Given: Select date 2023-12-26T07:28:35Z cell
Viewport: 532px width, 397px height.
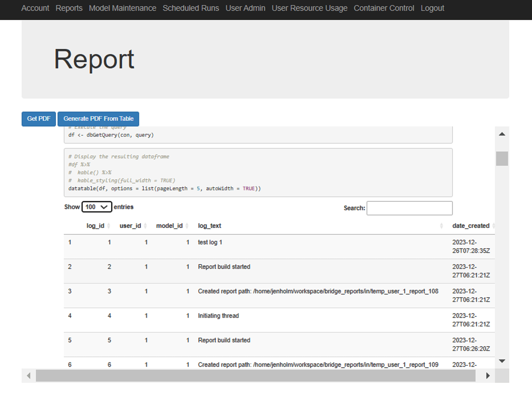Looking at the screenshot, I should pos(471,247).
